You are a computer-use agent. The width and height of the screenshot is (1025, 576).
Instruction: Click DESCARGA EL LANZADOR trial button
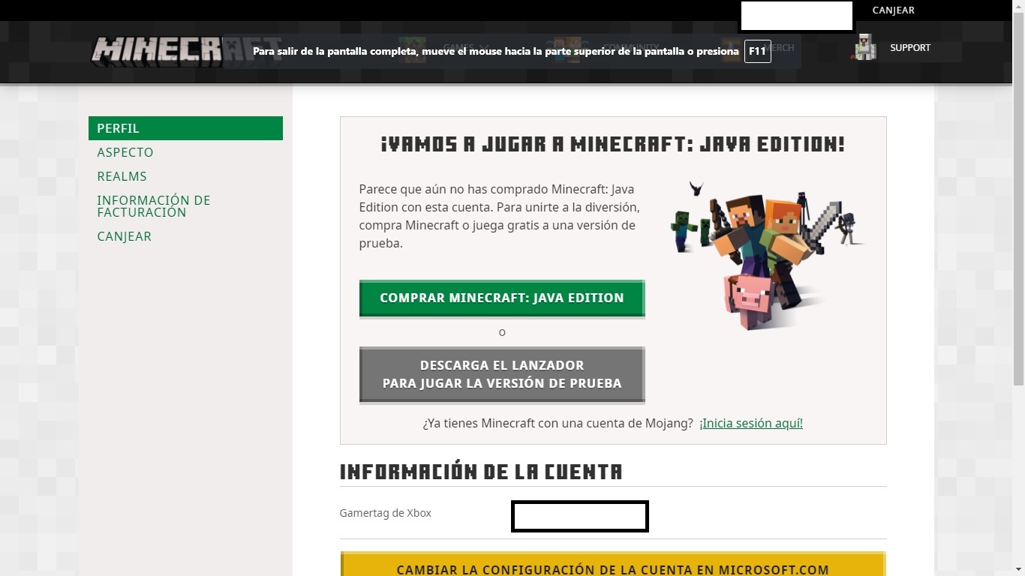click(x=502, y=374)
